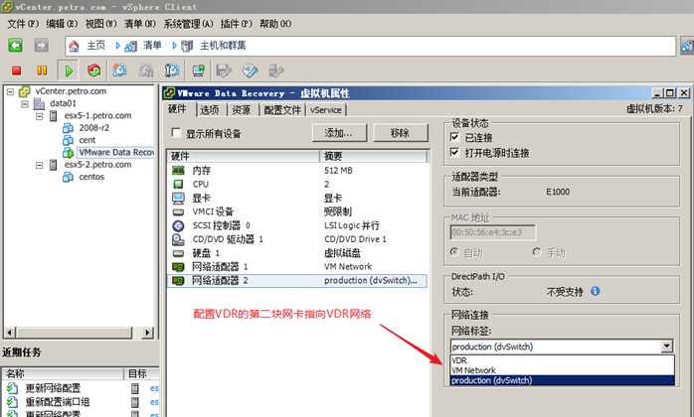Collapse the vCenter.petro.com tree node

click(x=10, y=91)
